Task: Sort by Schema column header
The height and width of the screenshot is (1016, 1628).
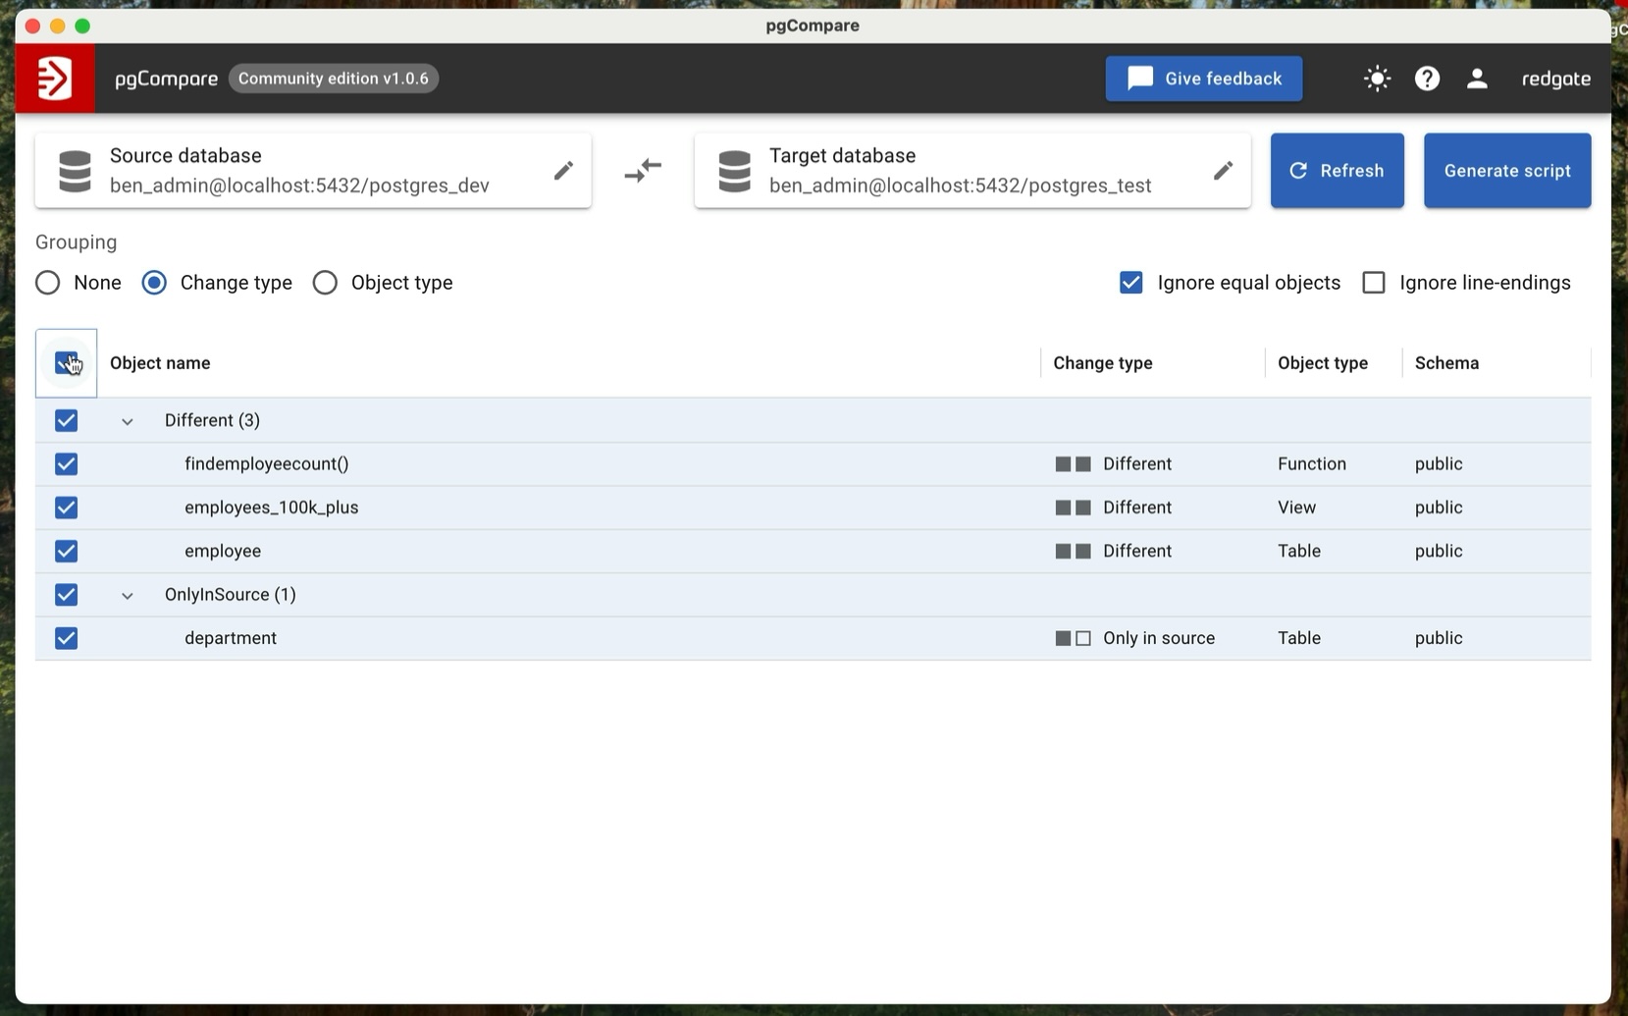Action: coord(1446,363)
